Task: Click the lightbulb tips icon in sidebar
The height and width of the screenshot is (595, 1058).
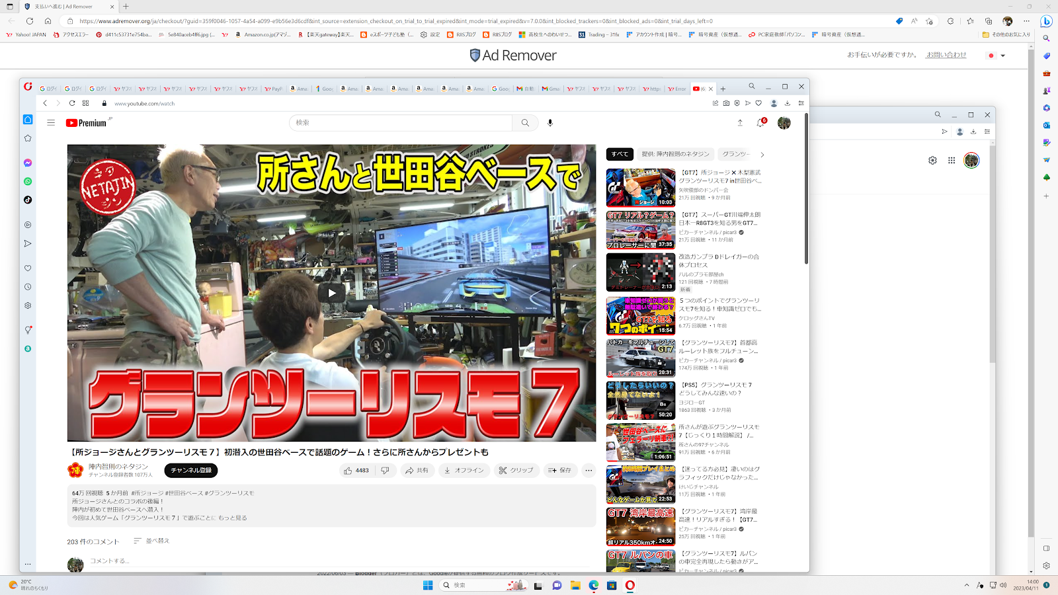Action: [28, 330]
